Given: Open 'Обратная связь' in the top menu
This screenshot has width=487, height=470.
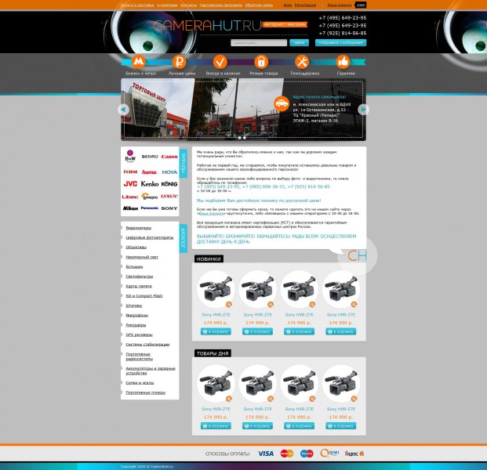Looking at the screenshot, I should coord(259,5).
